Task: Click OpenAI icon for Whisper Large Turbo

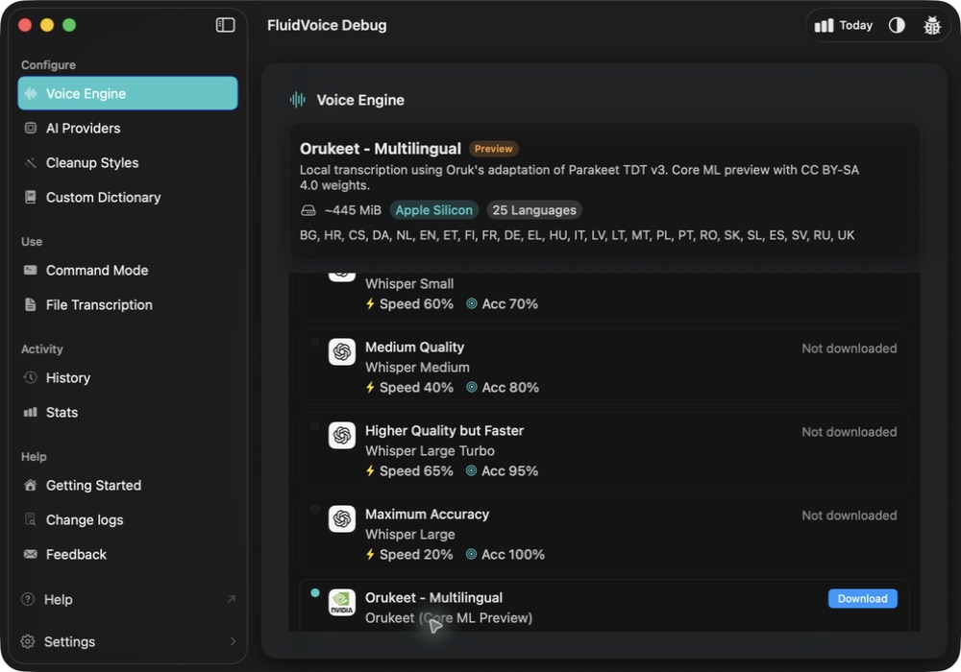Action: 342,435
